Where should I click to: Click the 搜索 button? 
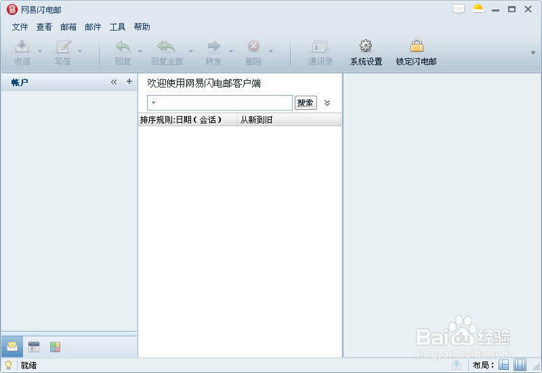click(x=306, y=103)
